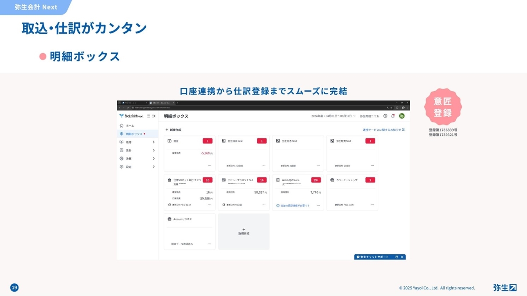Click the Watch用のSuica badge showing 99+

[x=316, y=180]
